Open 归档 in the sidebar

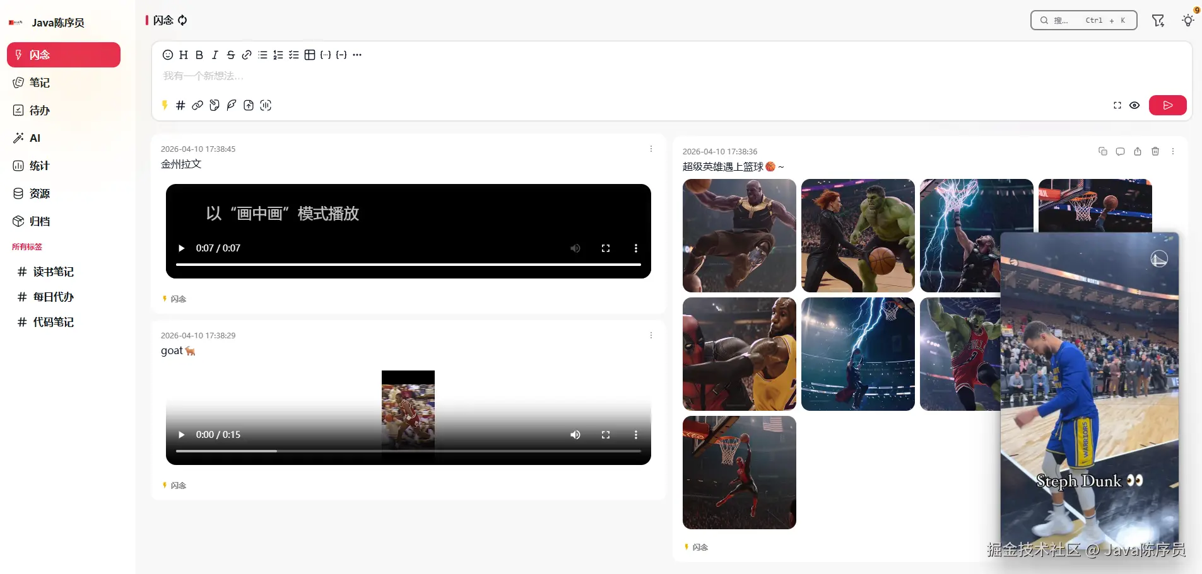(64, 221)
